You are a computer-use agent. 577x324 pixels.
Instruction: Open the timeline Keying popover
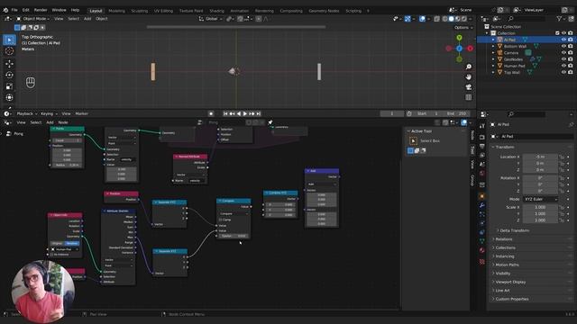tap(49, 114)
